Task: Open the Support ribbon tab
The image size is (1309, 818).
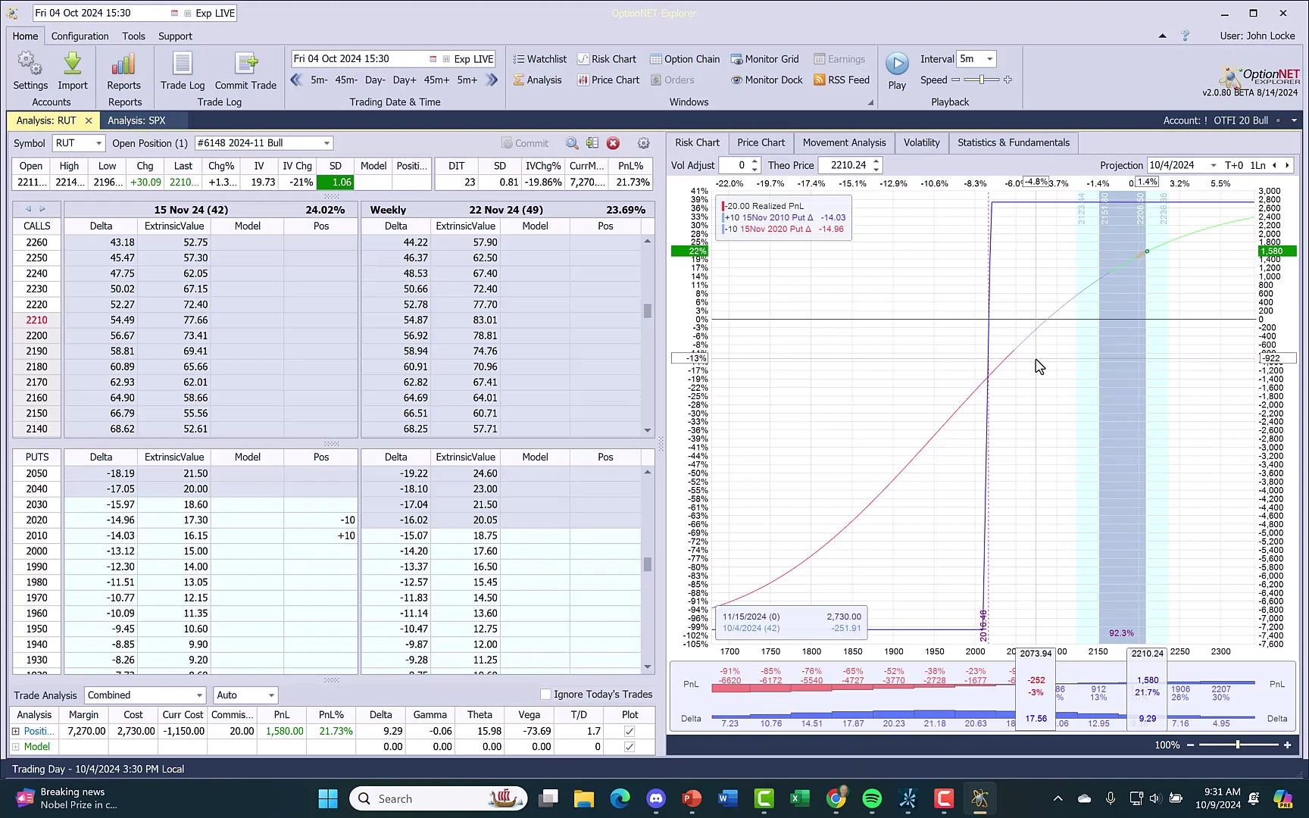Action: point(175,36)
